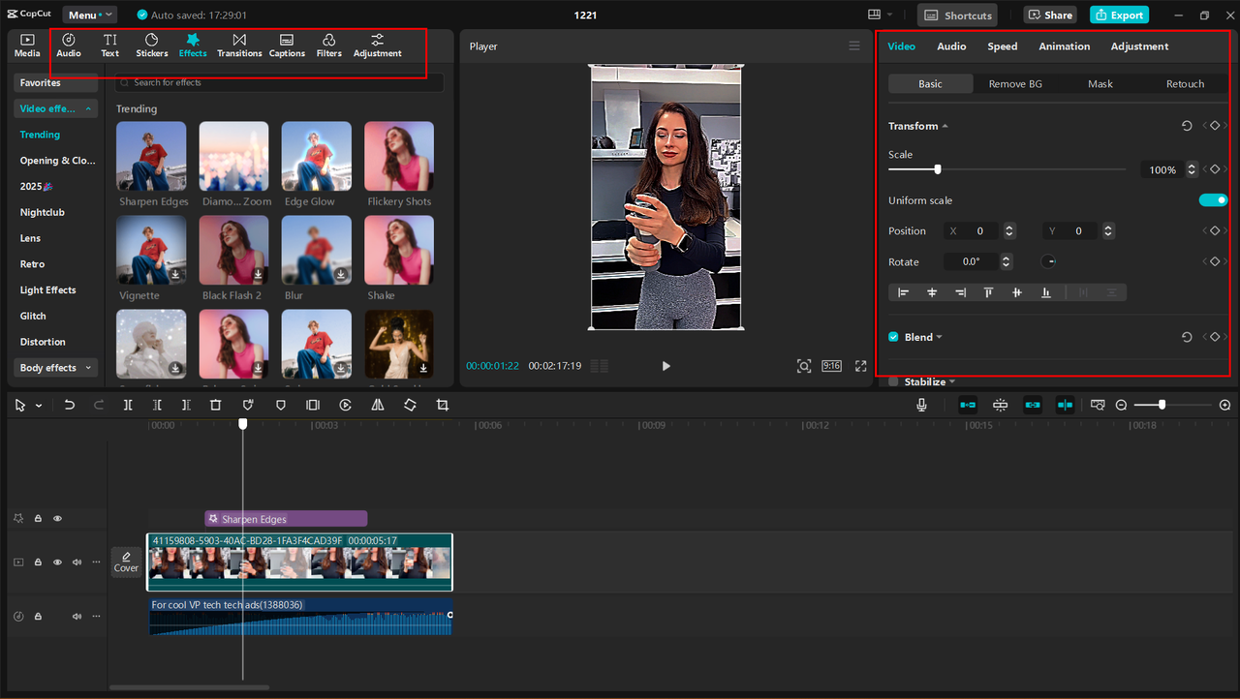Select the Mirror tool in the timeline toolbar
This screenshot has width=1240, height=699.
378,405
